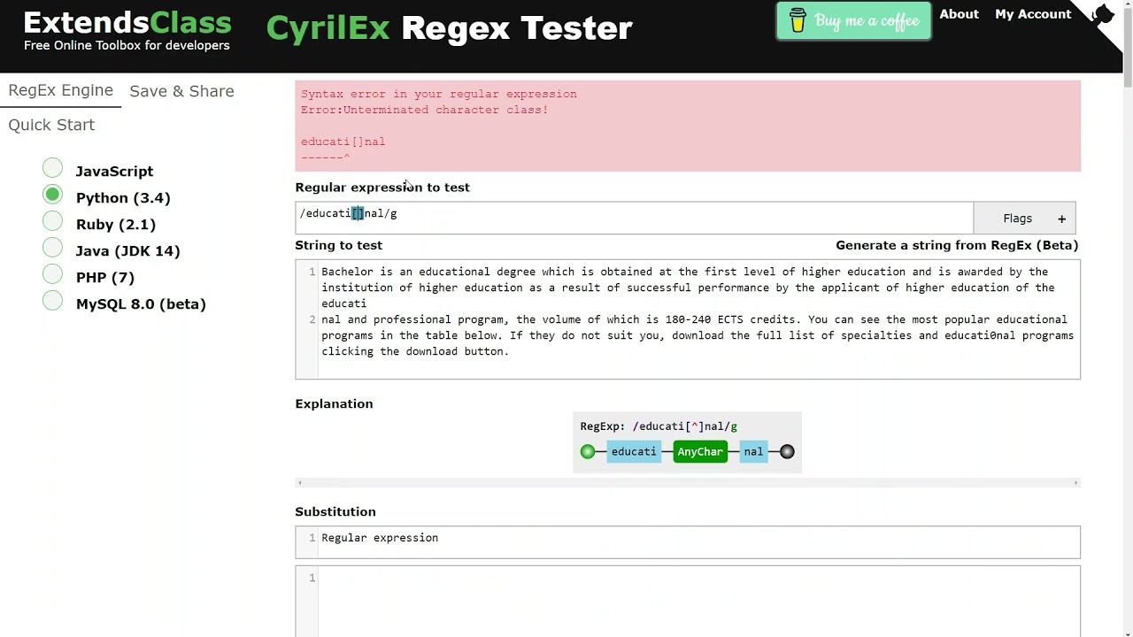
Task: Click the gray end circle of the diagram
Action: tap(787, 451)
